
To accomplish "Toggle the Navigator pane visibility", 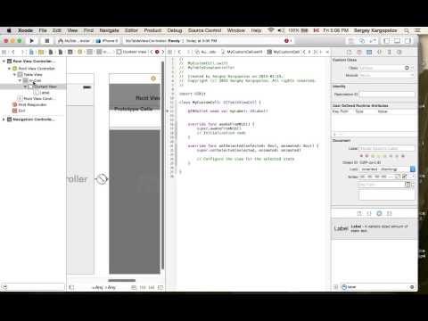I will click(x=387, y=41).
